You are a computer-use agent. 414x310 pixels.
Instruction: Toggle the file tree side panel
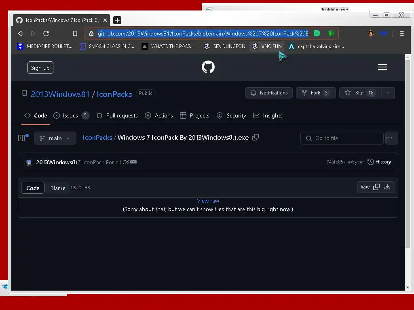(x=22, y=138)
